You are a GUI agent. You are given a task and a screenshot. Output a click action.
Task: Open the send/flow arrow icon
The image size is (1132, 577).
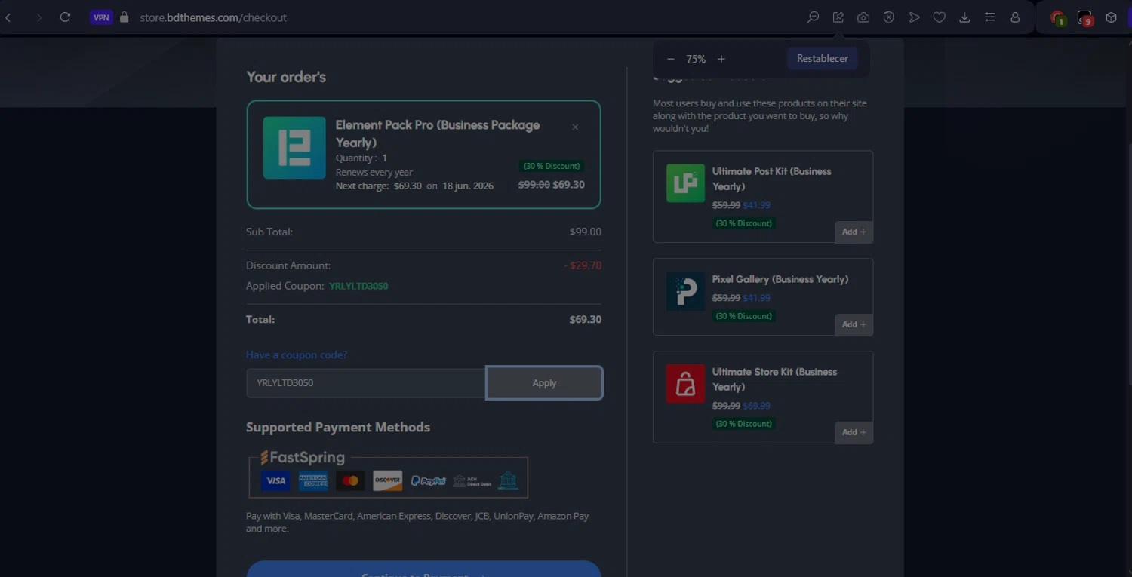pyautogui.click(x=914, y=17)
